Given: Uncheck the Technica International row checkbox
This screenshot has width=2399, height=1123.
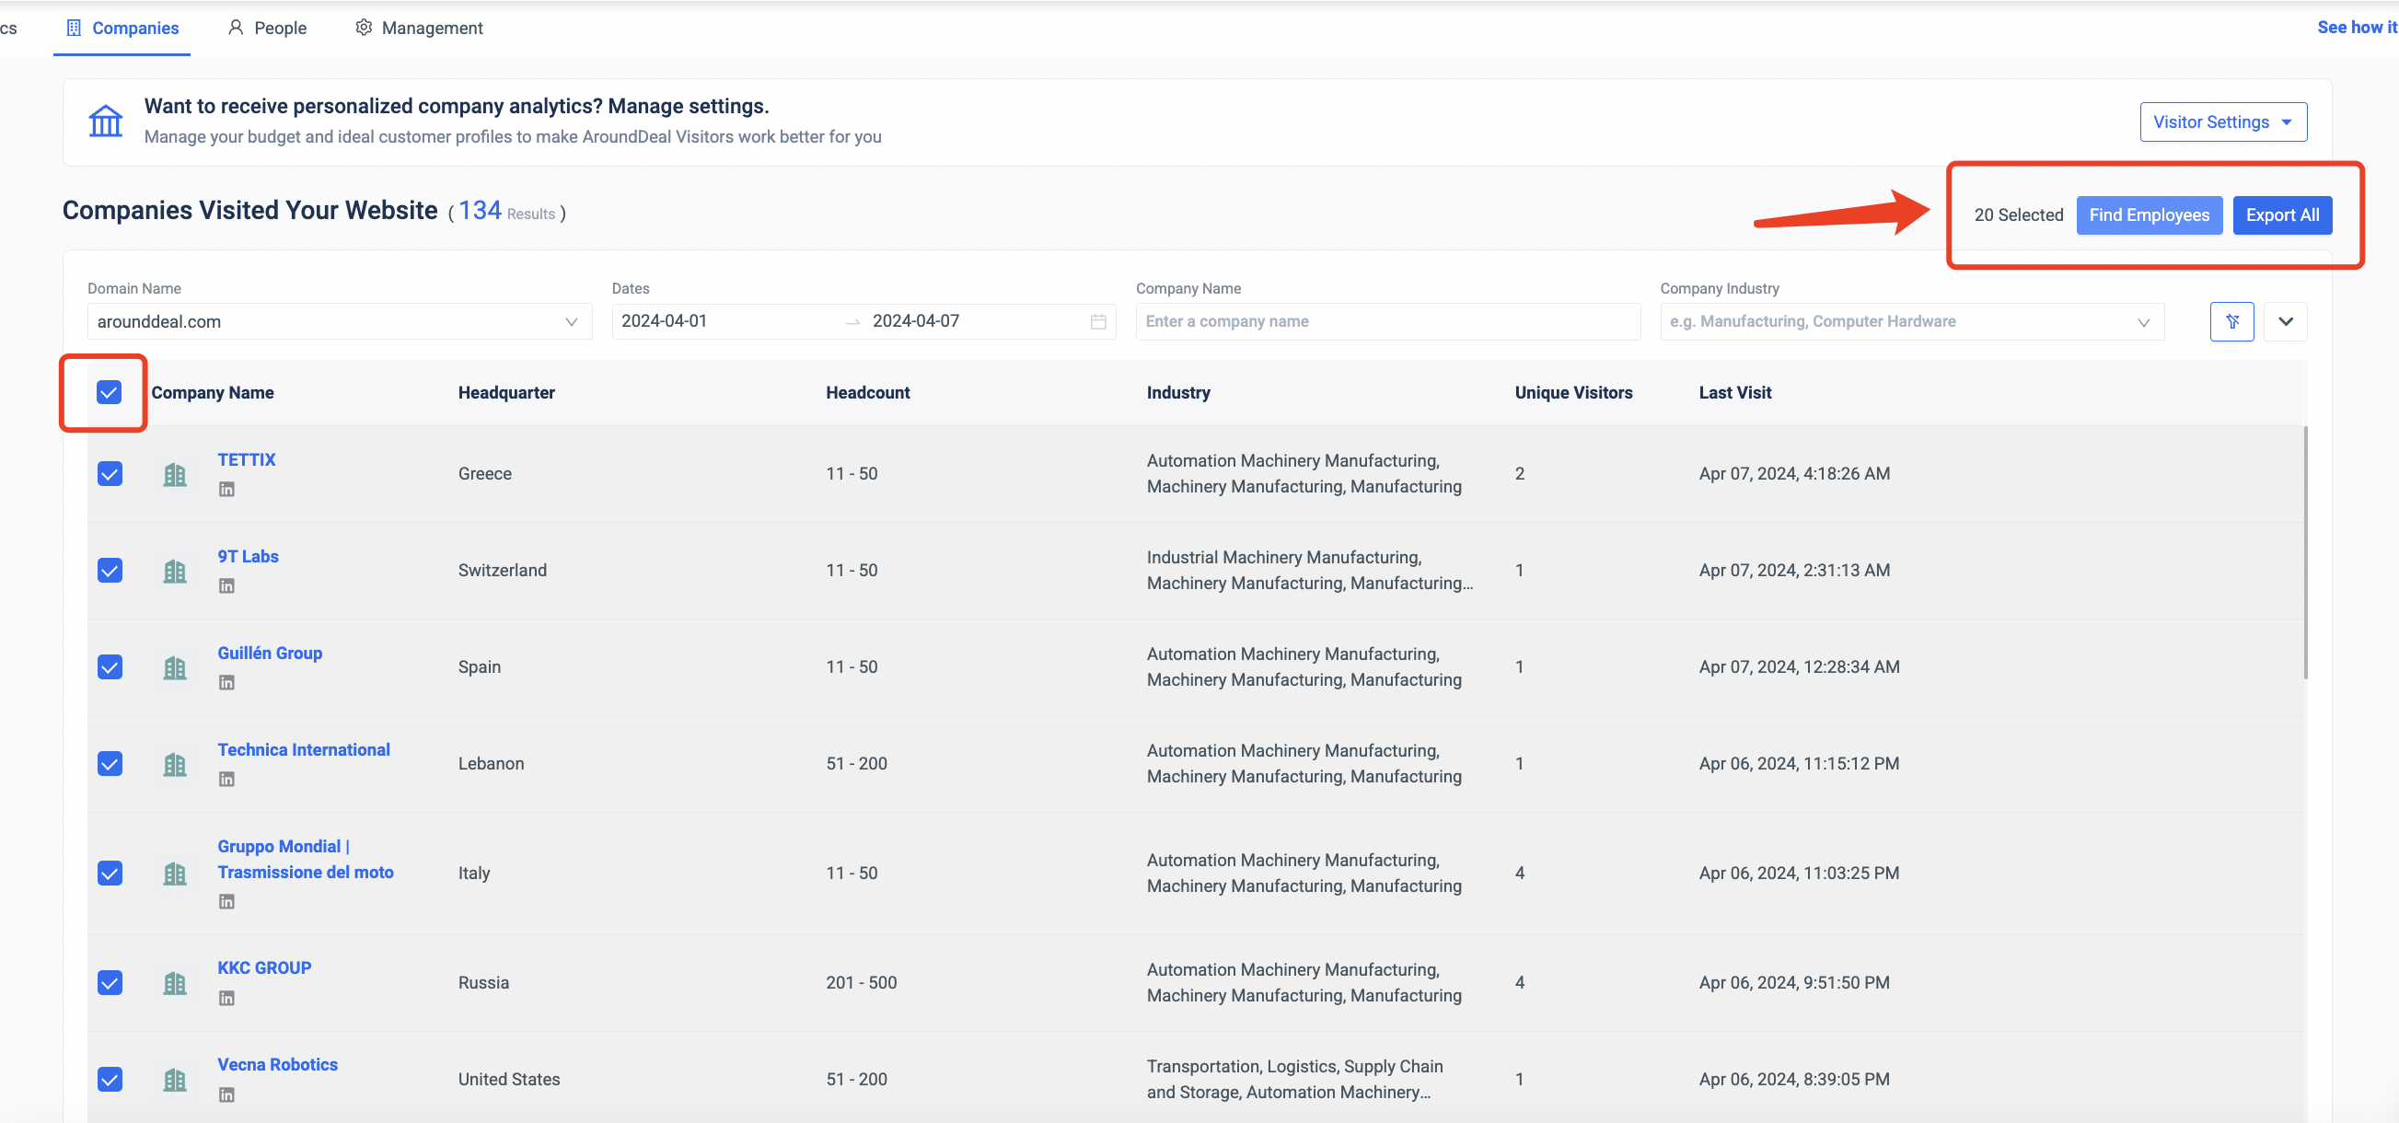Looking at the screenshot, I should point(110,764).
